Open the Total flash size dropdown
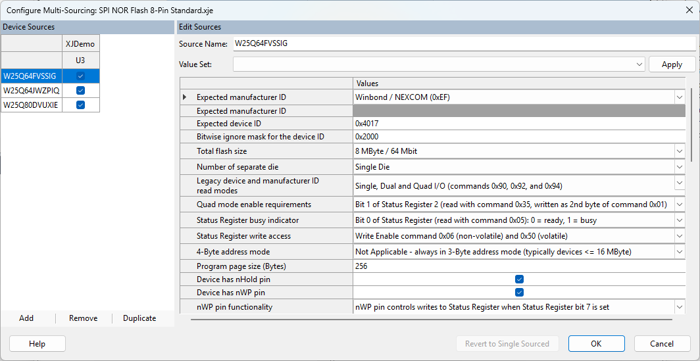The width and height of the screenshot is (700, 361). (679, 151)
